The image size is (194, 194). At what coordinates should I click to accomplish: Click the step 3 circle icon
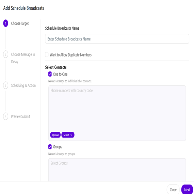[5, 85]
